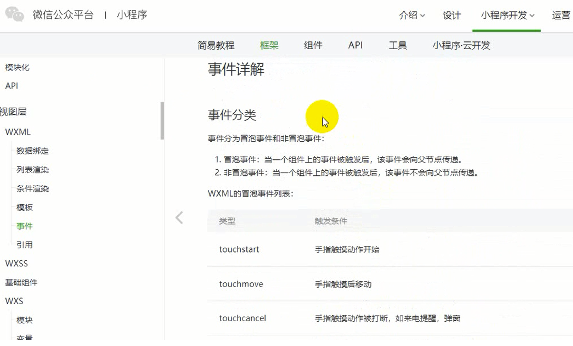This screenshot has width=573, height=346.
Task: Click the 手指触摸后移动 description cell
Action: pyautogui.click(x=343, y=284)
